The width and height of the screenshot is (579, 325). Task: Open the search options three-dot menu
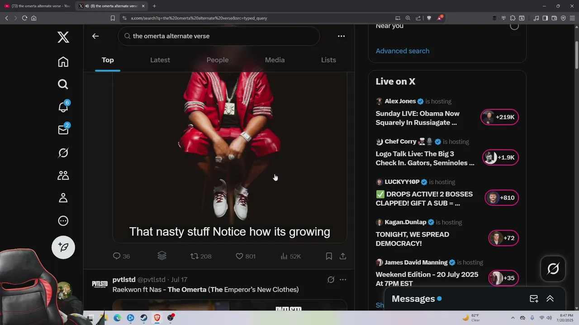tap(342, 36)
